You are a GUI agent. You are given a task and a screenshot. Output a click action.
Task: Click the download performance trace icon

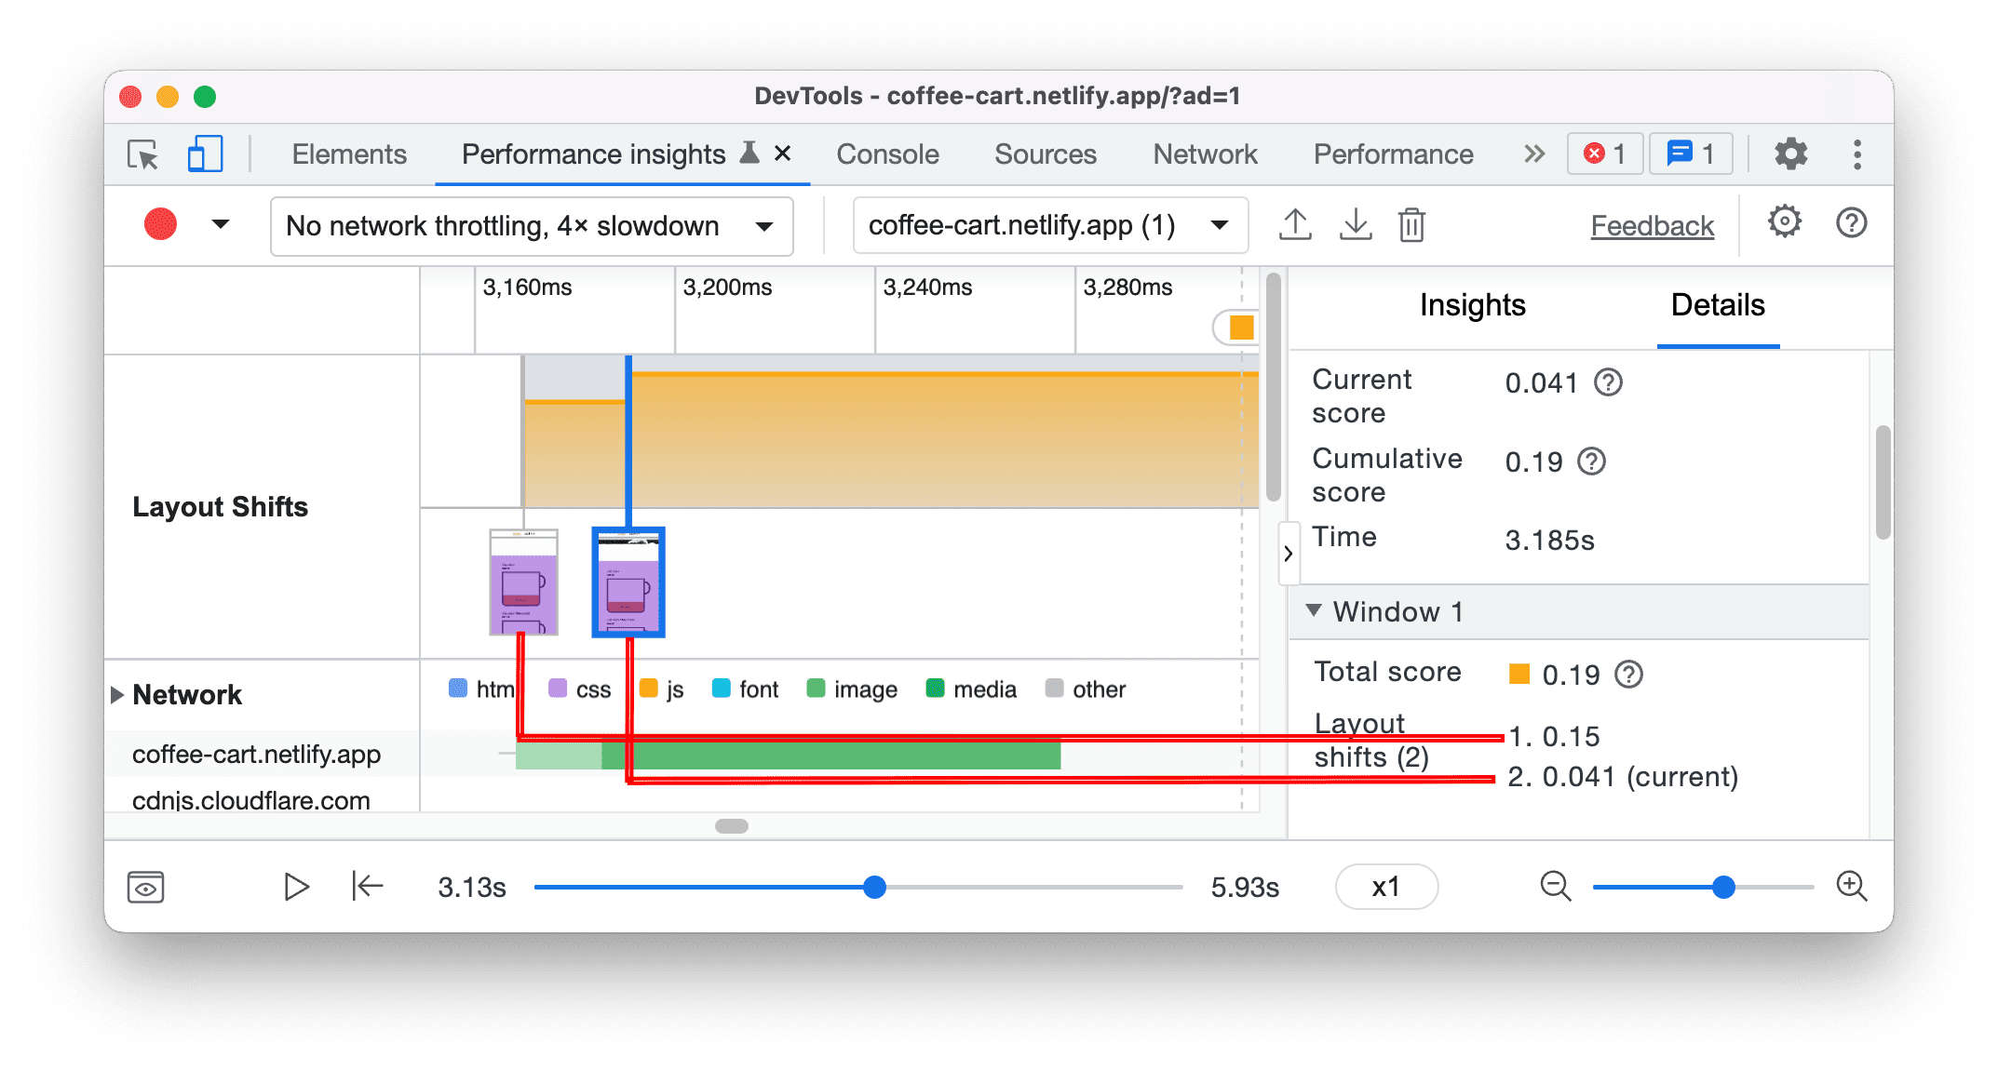pyautogui.click(x=1353, y=222)
